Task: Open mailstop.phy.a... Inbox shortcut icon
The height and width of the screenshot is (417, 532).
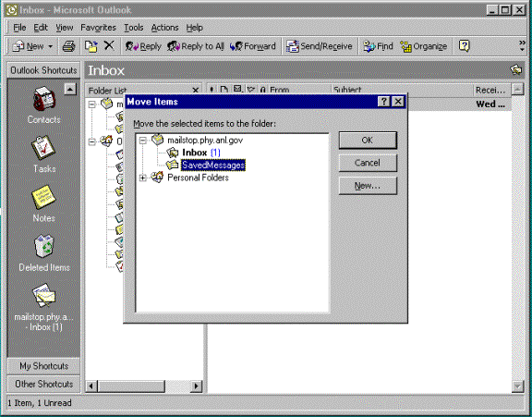Action: click(x=43, y=295)
